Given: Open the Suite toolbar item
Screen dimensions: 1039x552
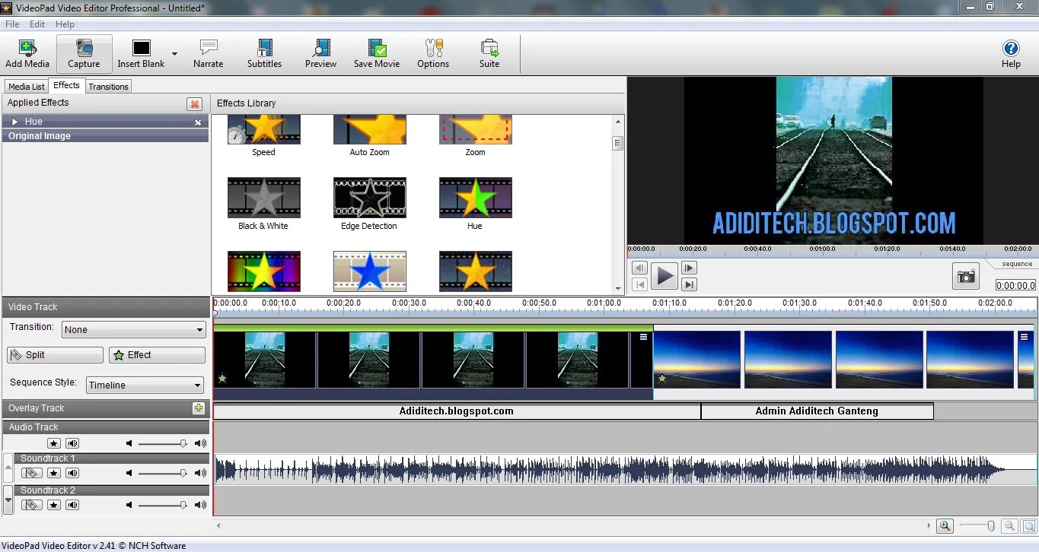Looking at the screenshot, I should 489,54.
